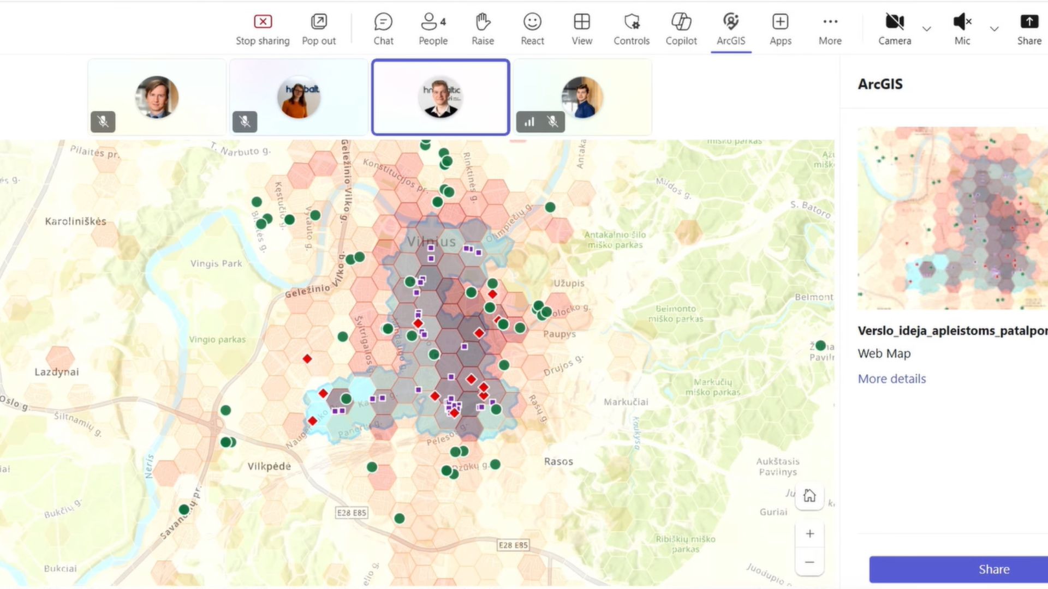Expand camera options dropdown arrow

tap(927, 28)
